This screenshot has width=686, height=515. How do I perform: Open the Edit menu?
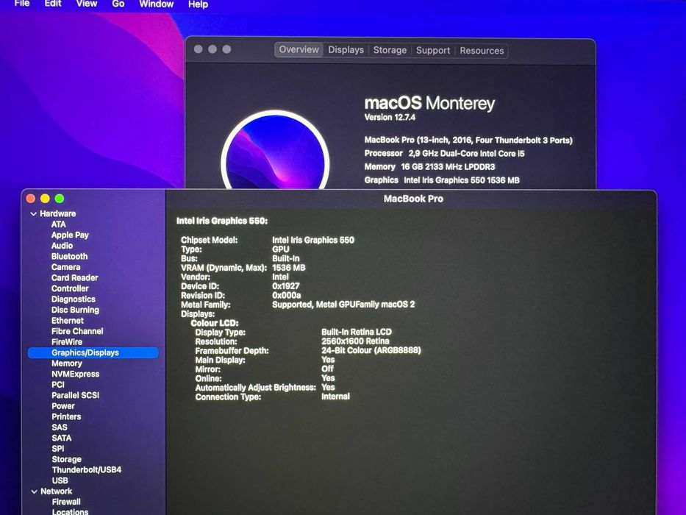coord(53,4)
